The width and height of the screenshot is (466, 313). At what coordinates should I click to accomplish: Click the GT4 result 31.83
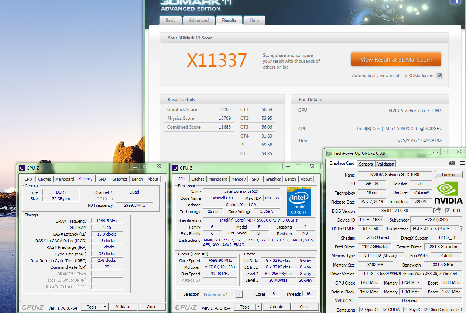click(x=267, y=136)
